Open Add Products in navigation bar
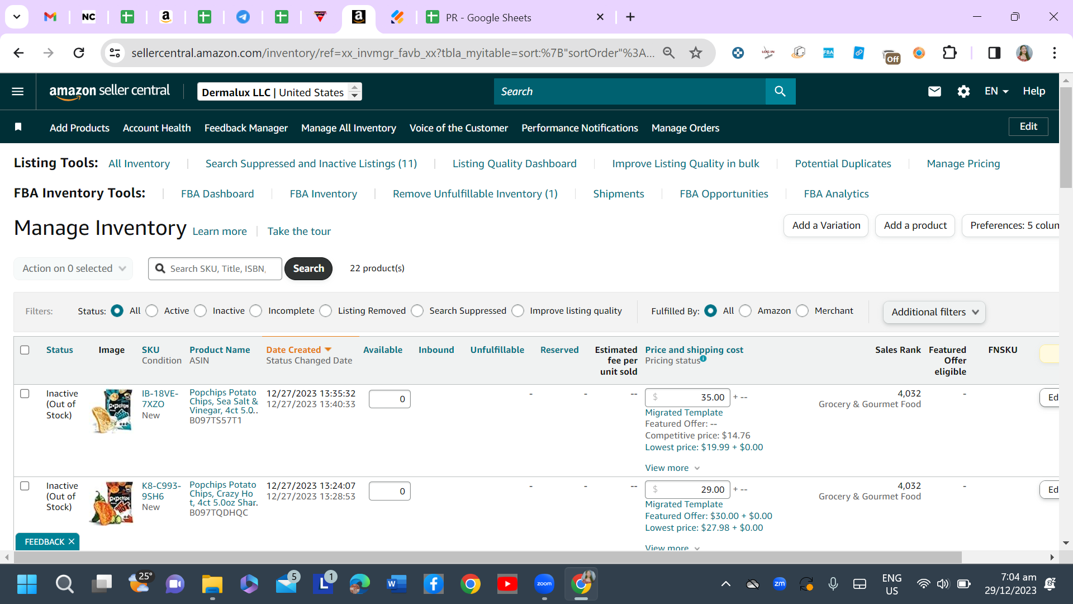Screen dimensions: 1073x604 (x=79, y=128)
